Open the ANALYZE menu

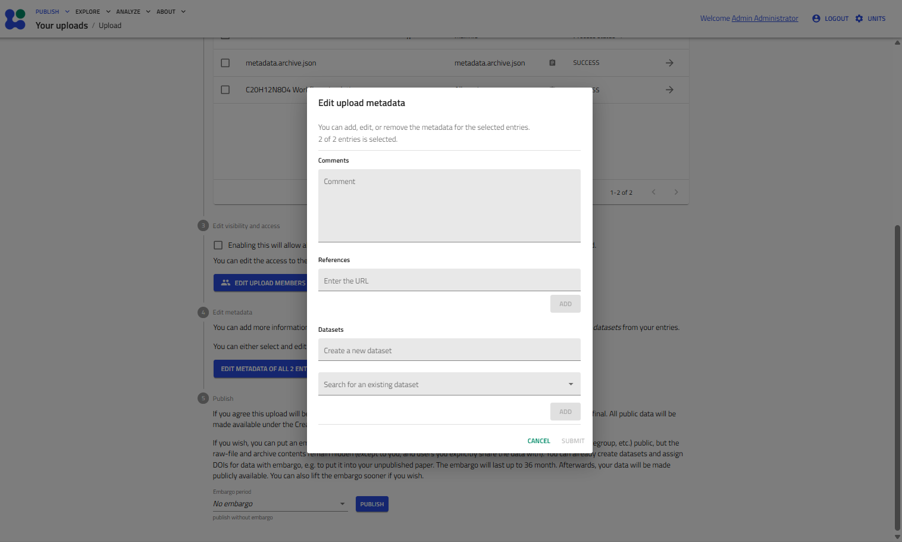pos(128,11)
